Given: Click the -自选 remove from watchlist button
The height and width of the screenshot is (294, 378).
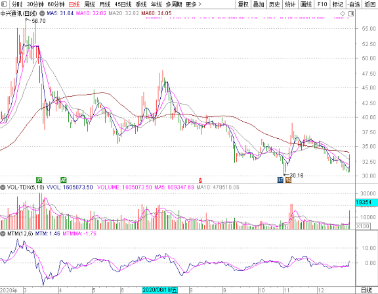Looking at the screenshot, I should [x=354, y=5].
